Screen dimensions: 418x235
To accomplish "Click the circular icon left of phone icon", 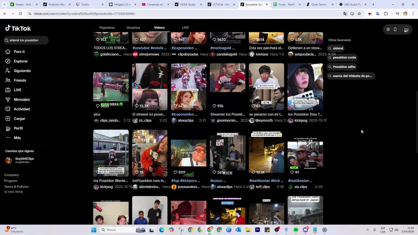I will click(388, 29).
